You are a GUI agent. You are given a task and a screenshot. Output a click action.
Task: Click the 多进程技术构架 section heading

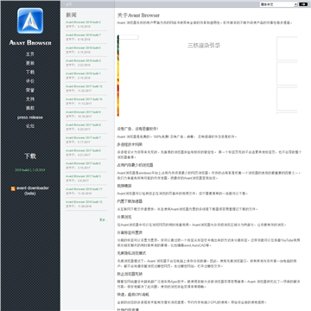(x=130, y=144)
